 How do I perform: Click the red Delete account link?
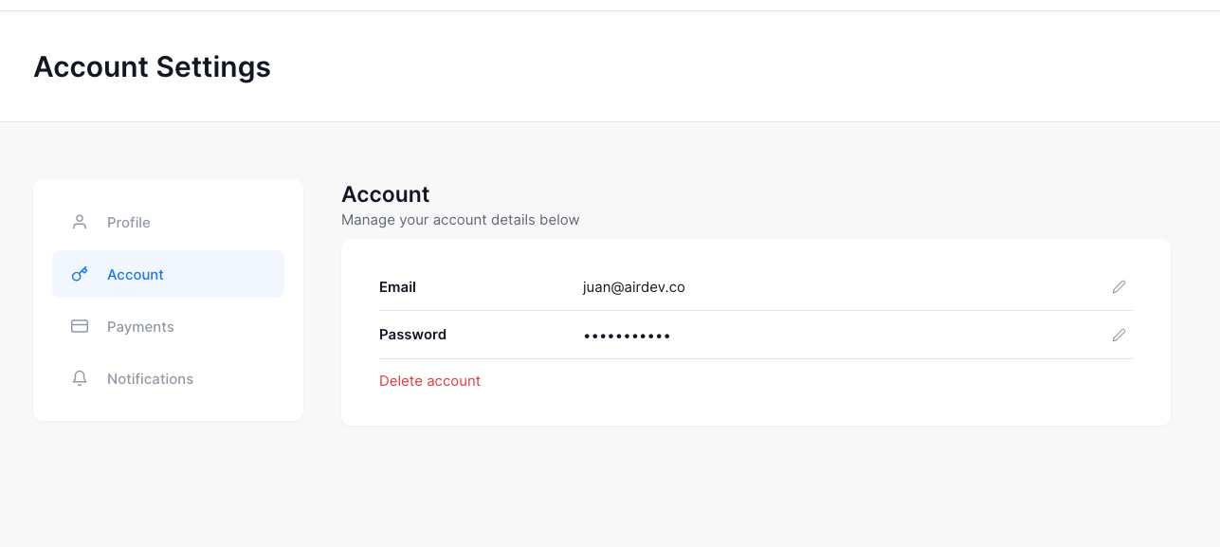click(x=429, y=381)
